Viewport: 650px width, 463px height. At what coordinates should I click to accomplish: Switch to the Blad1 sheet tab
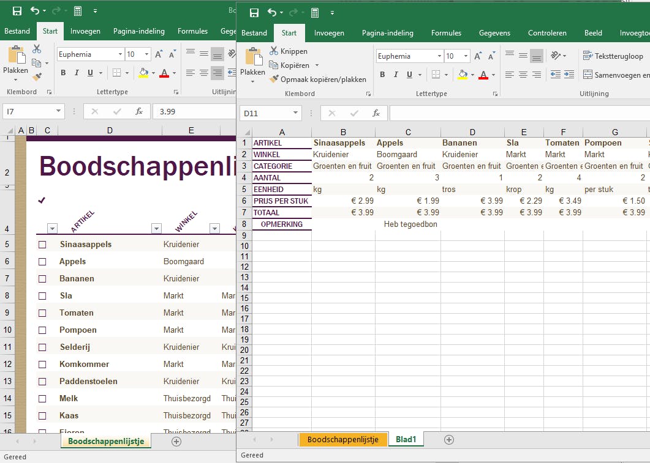(406, 439)
